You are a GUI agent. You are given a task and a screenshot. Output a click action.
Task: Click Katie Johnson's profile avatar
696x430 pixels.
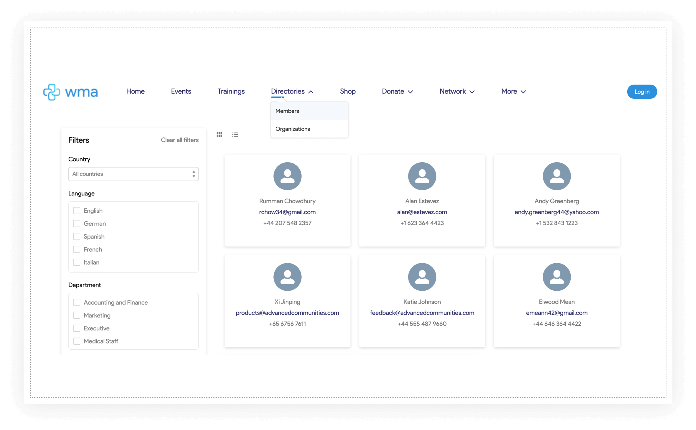pyautogui.click(x=422, y=277)
